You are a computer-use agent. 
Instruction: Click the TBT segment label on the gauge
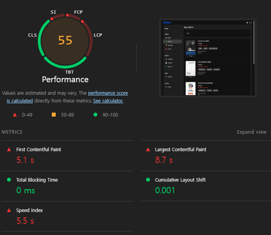pos(69,72)
